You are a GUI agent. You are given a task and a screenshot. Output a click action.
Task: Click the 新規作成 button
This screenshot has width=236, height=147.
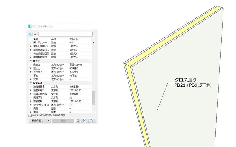coord(37,121)
